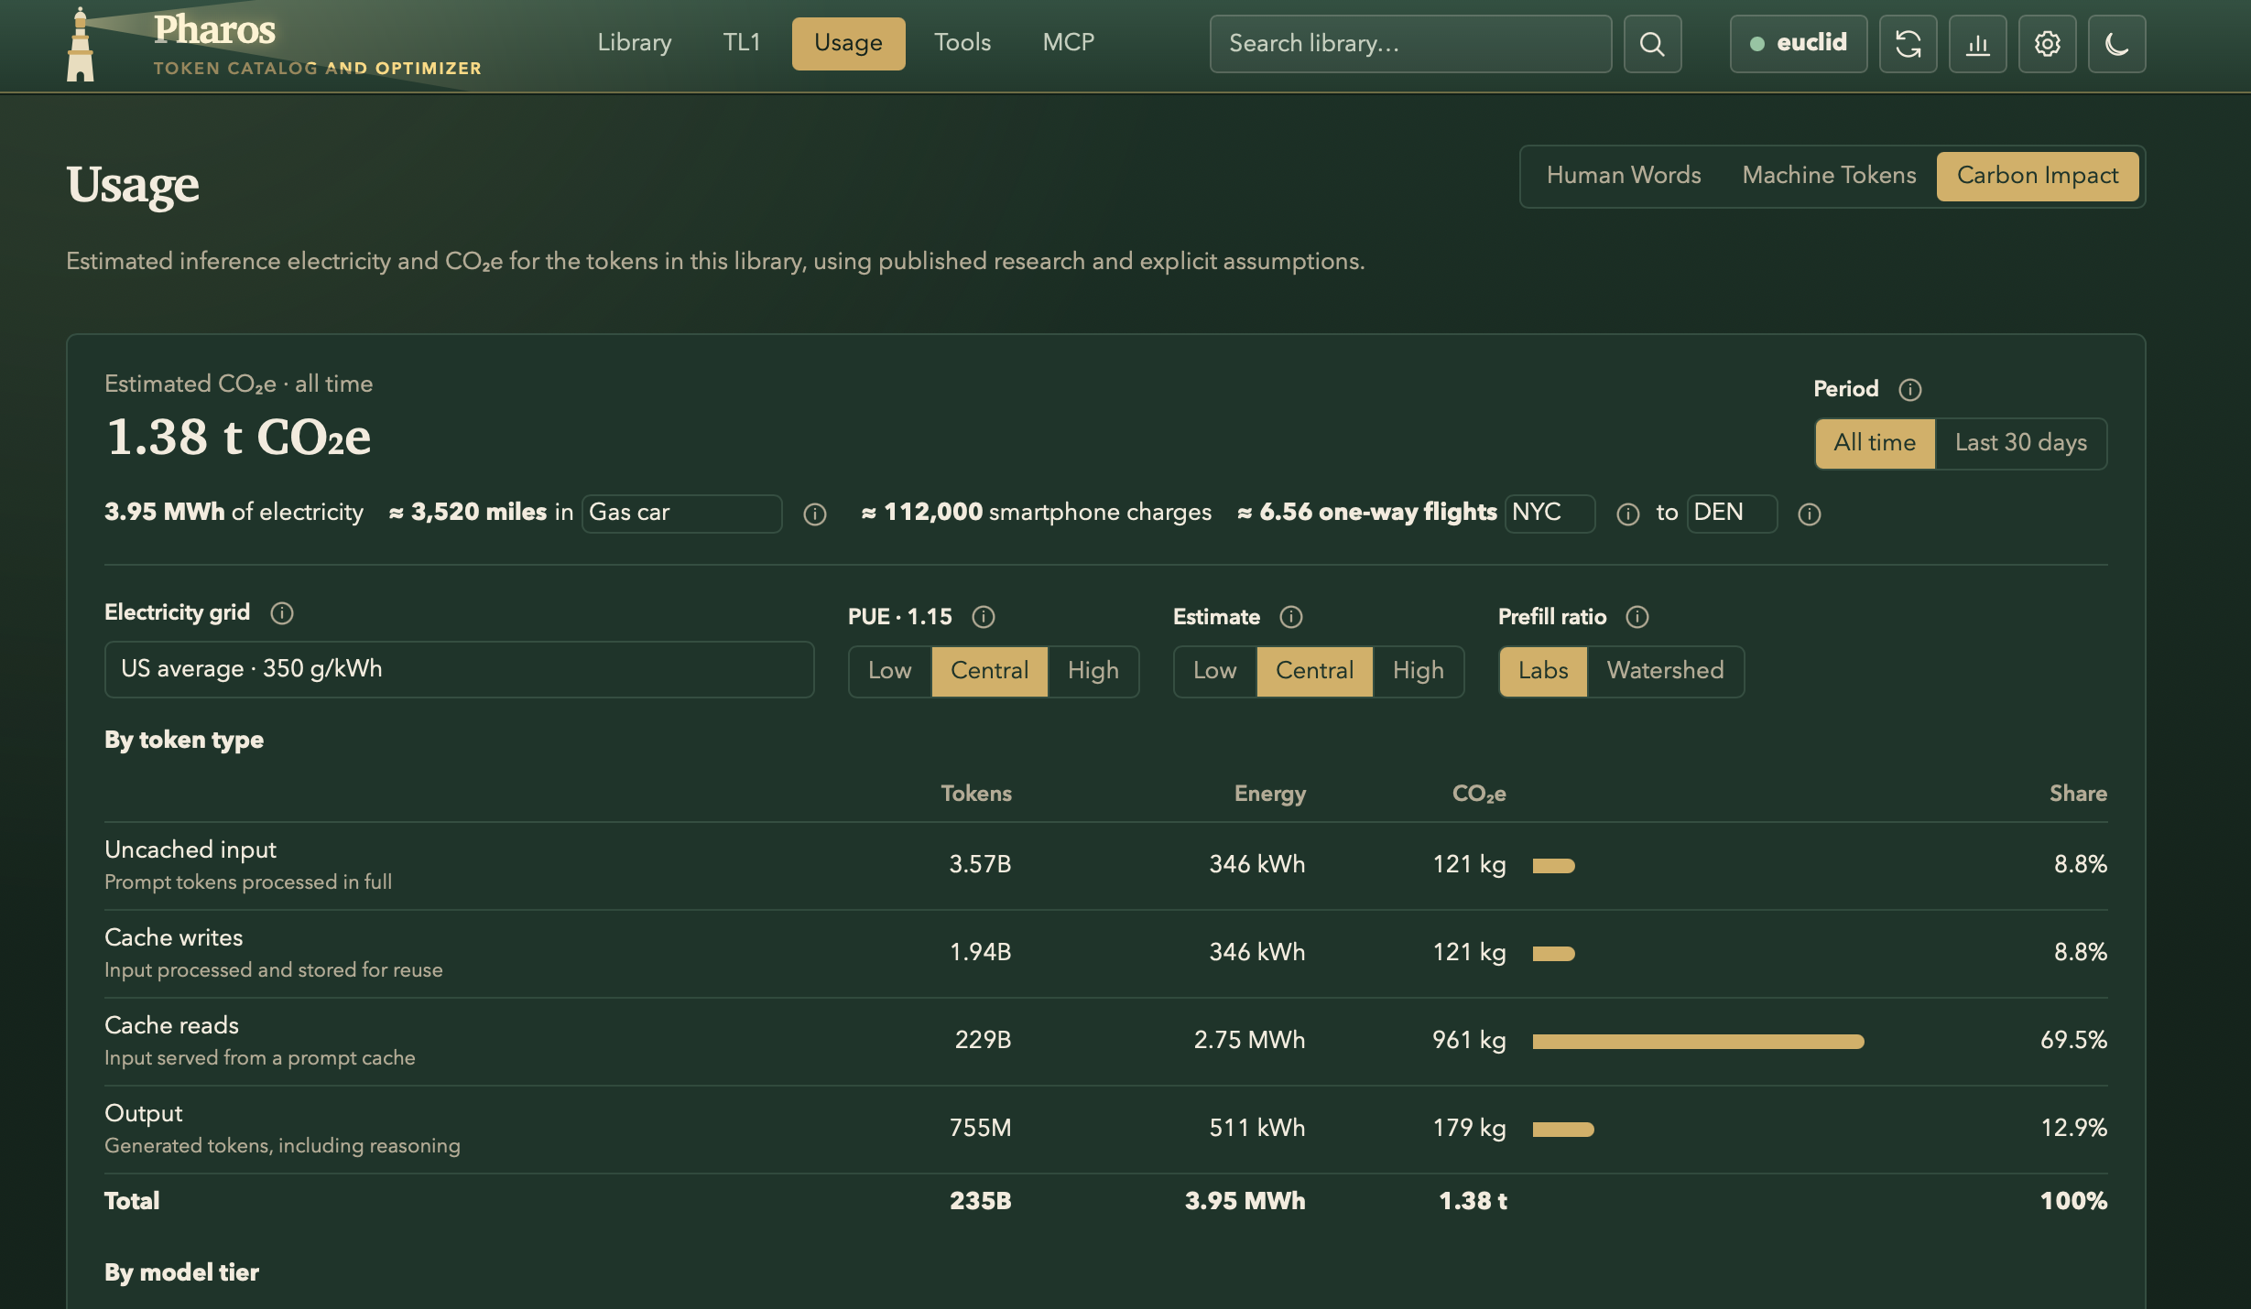The width and height of the screenshot is (2251, 1309).
Task: Click the info icon beside Period
Action: [1909, 390]
